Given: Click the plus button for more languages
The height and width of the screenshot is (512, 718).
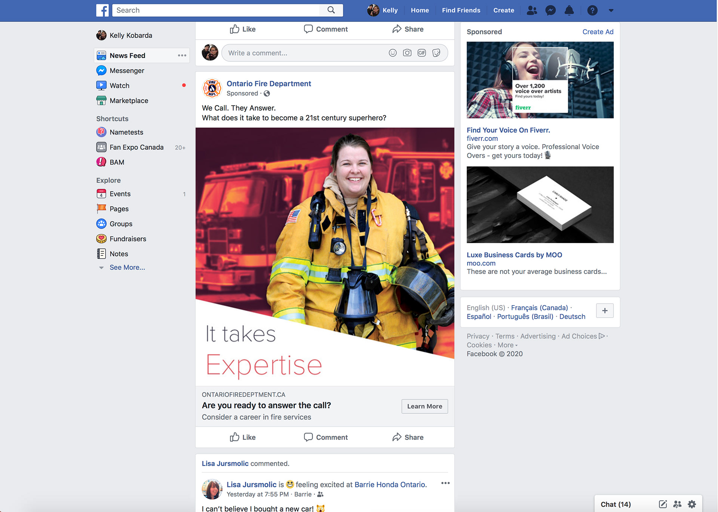Looking at the screenshot, I should tap(605, 310).
